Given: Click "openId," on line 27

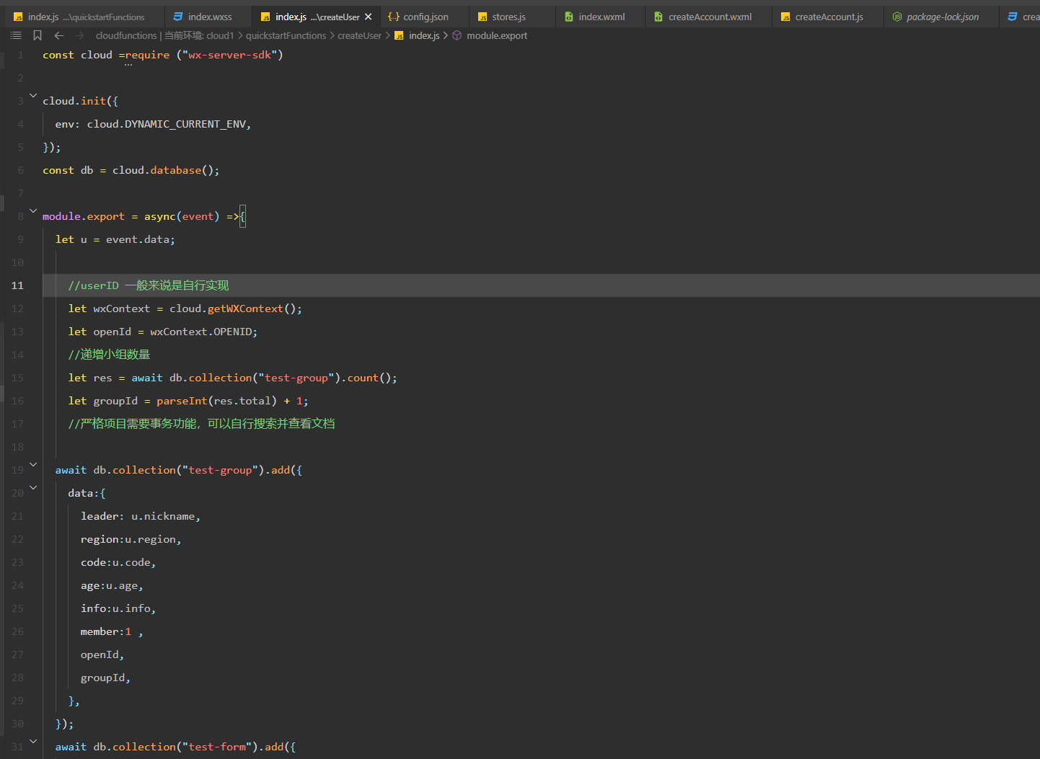Looking at the screenshot, I should tap(102, 654).
